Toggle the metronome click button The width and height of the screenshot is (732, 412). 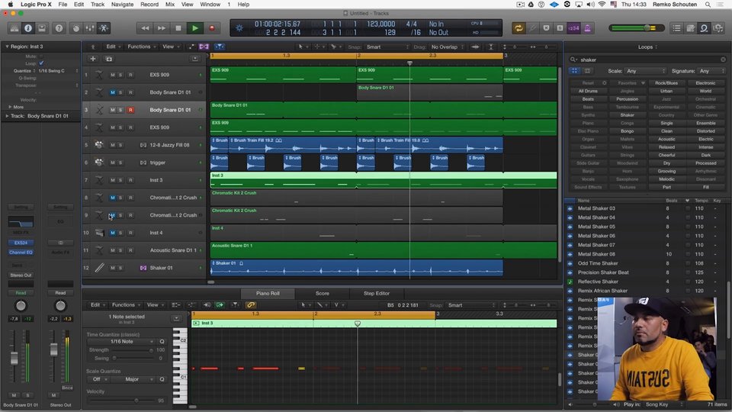587,28
